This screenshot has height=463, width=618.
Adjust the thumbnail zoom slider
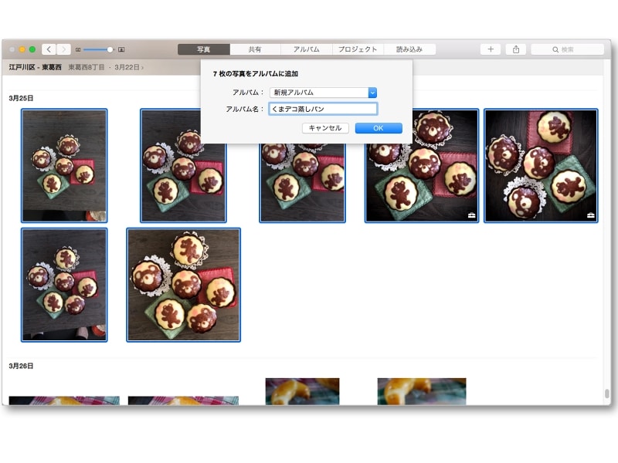[110, 49]
